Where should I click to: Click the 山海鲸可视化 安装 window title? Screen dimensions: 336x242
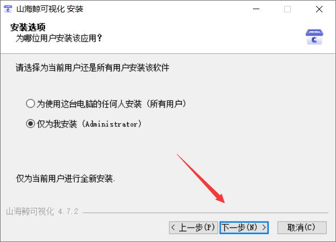point(50,9)
